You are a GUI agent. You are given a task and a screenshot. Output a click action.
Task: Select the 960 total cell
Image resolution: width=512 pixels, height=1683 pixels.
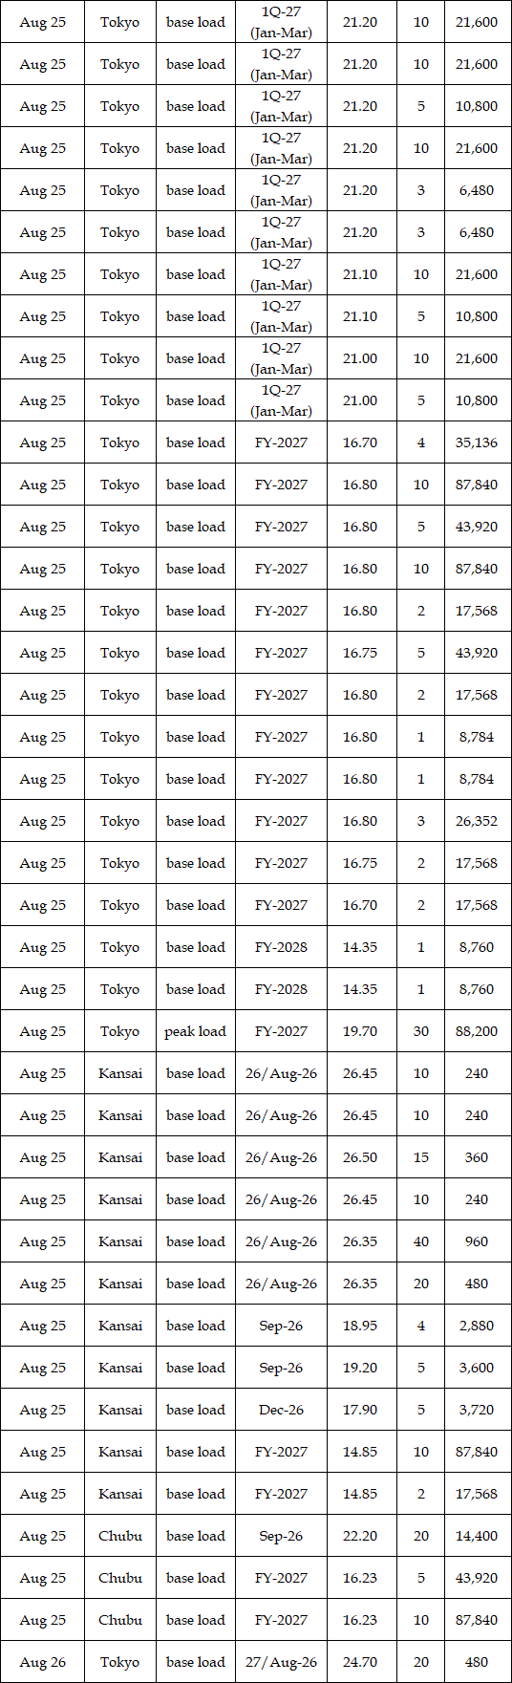click(477, 1241)
